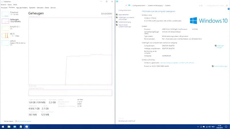This screenshot has height=129, width=230.
Task: Switch to the Details tab
Action: click(x=47, y=8)
